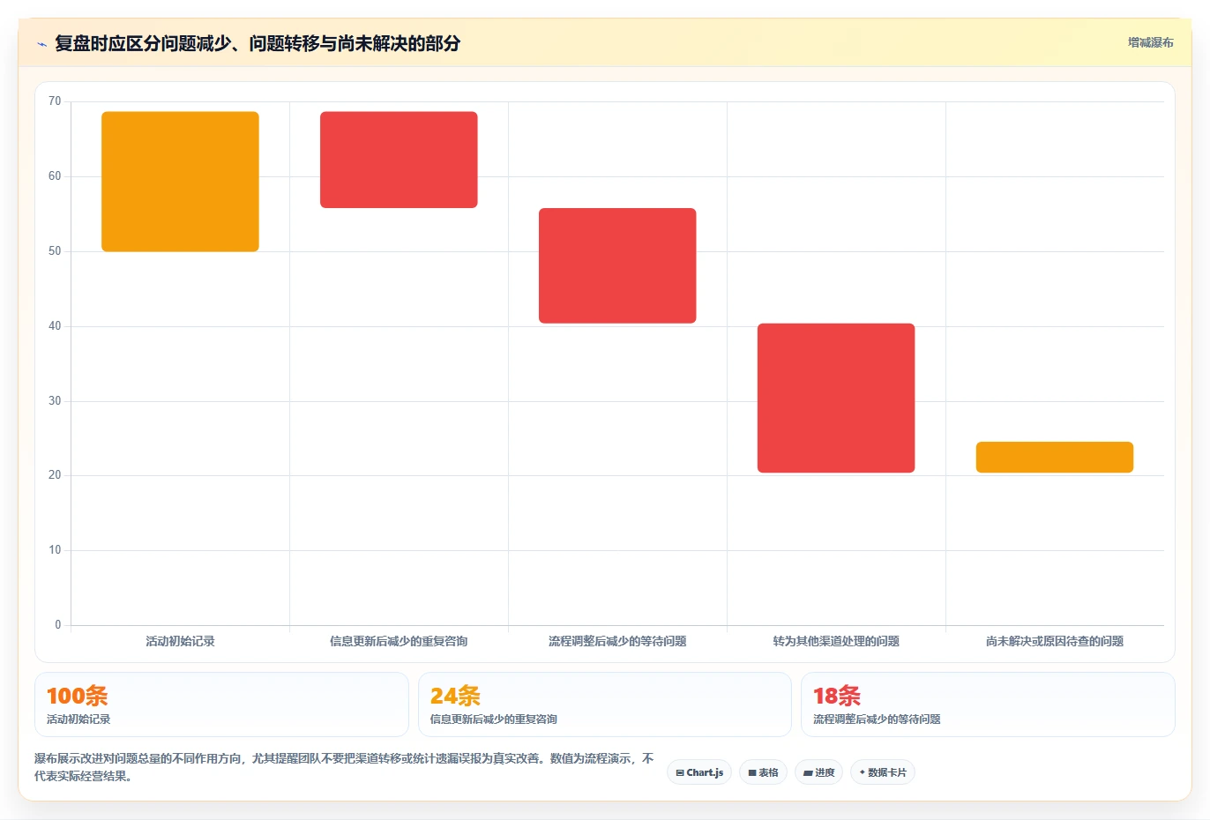The image size is (1210, 820).
Task: Open the 100条 活动初始记录 data card
Action: pyautogui.click(x=221, y=704)
